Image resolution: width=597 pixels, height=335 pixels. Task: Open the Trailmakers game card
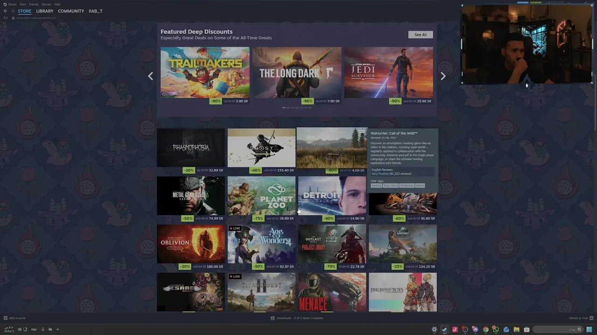205,72
